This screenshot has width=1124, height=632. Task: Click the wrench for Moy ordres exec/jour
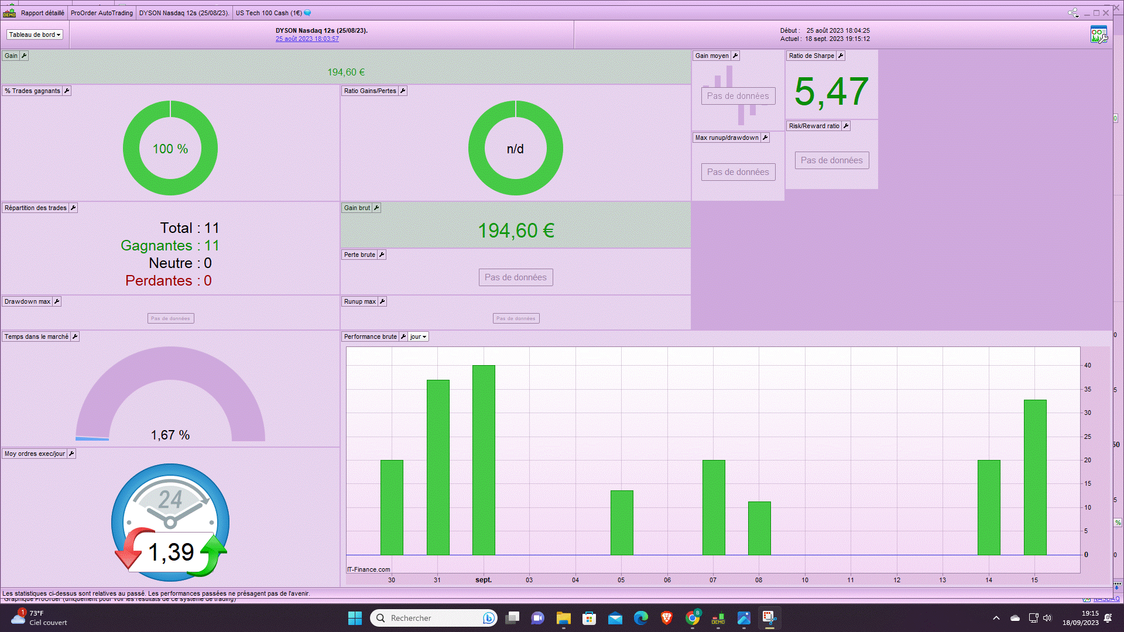pos(71,454)
